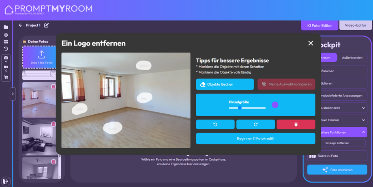Select the video camera credits icon
The width and height of the screenshot is (373, 187).
[x=6, y=67]
